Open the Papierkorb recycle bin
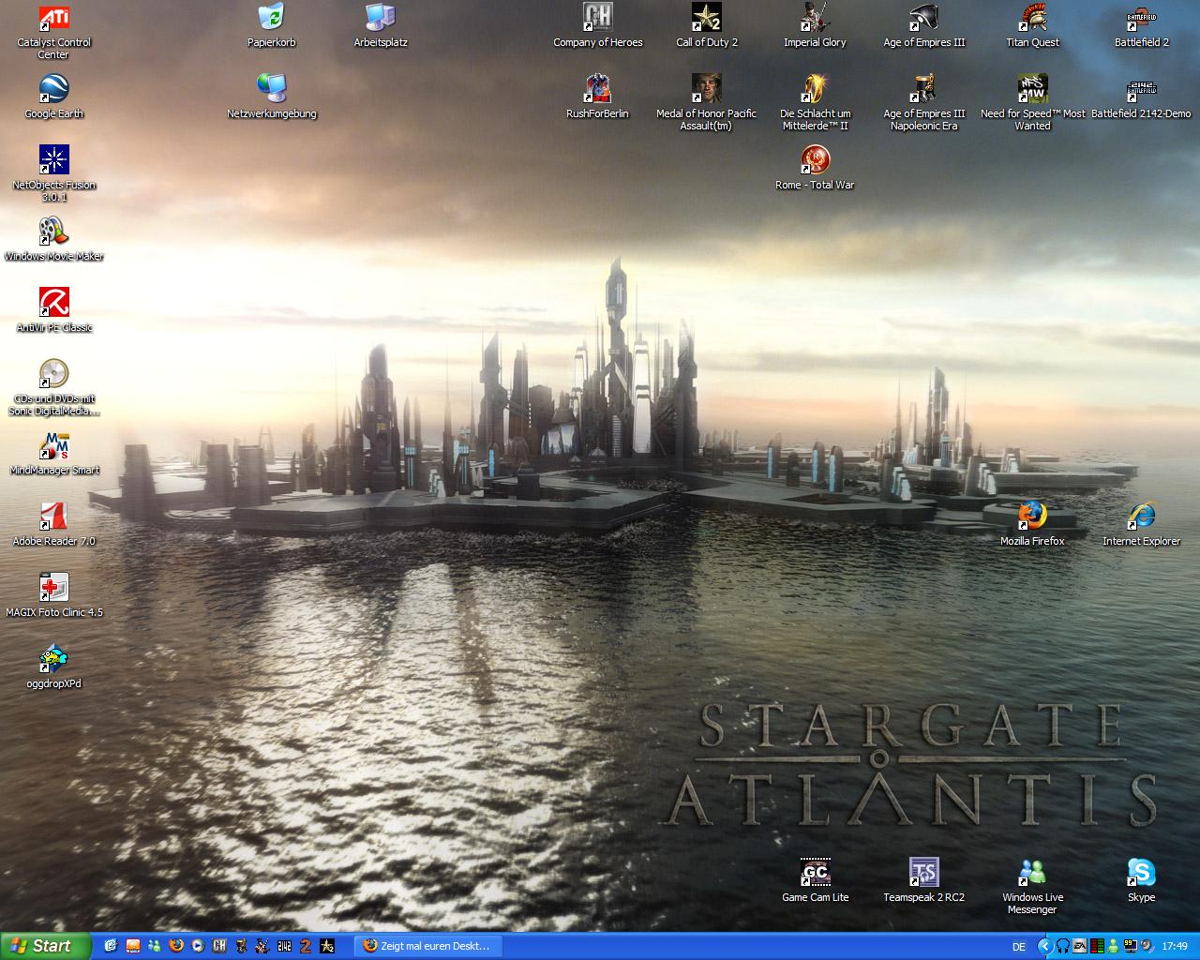This screenshot has width=1200, height=960. point(271,18)
